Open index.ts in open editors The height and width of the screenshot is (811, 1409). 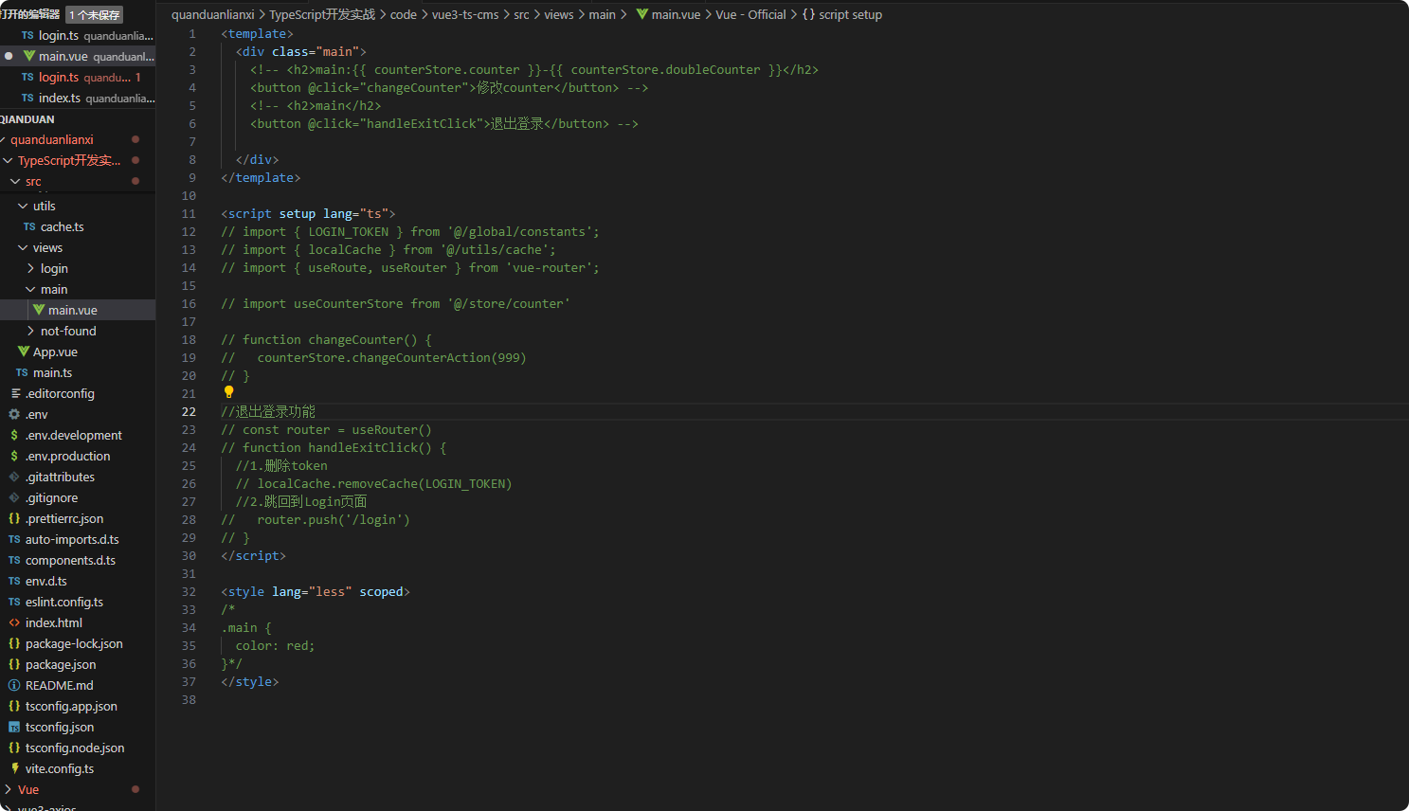[78, 98]
